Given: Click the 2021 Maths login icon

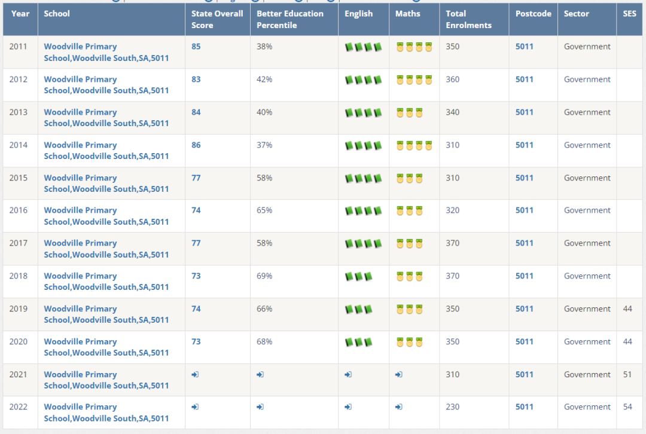Looking at the screenshot, I should [399, 374].
